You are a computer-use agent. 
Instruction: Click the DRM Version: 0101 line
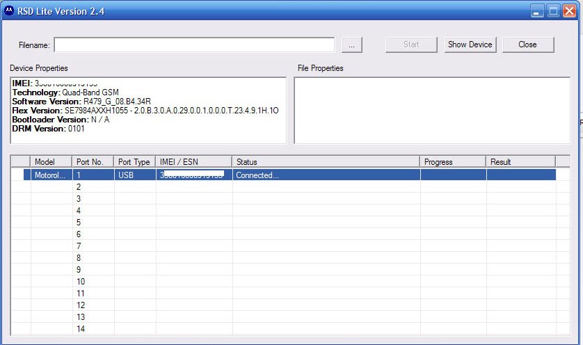(48, 129)
